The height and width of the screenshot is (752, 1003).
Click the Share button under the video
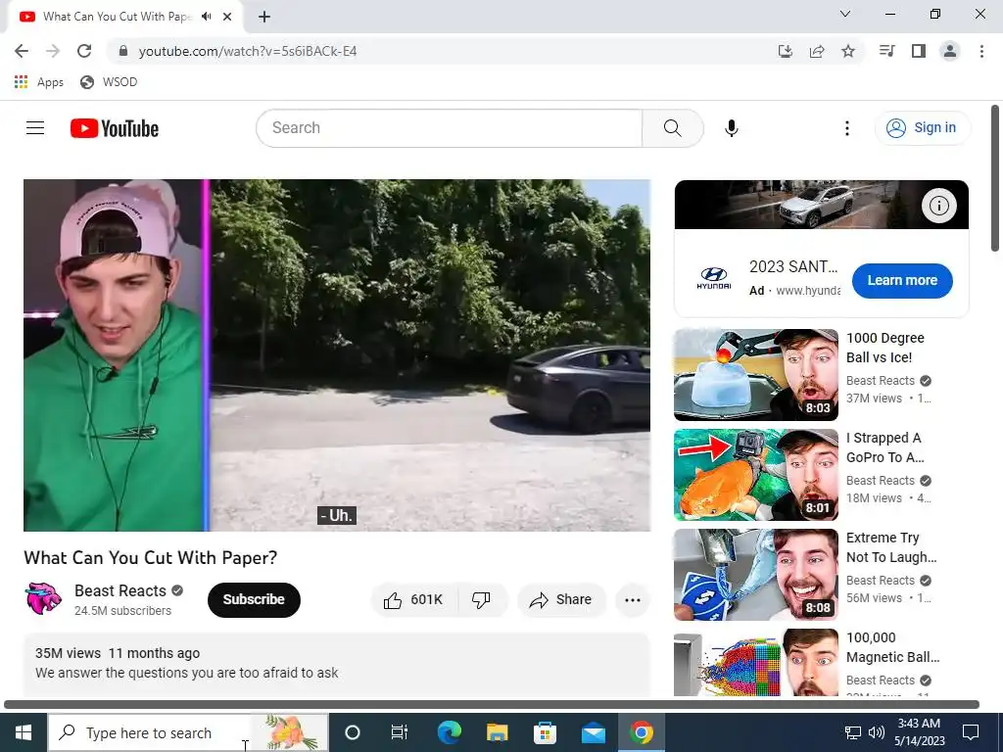coord(561,600)
